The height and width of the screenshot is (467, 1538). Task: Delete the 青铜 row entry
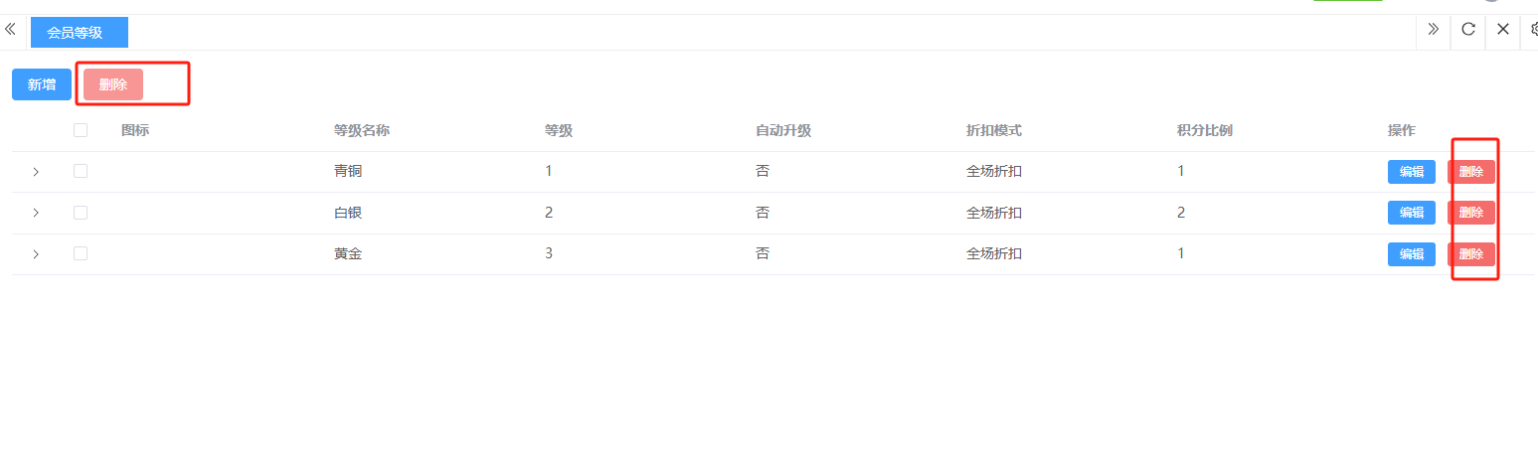point(1470,172)
